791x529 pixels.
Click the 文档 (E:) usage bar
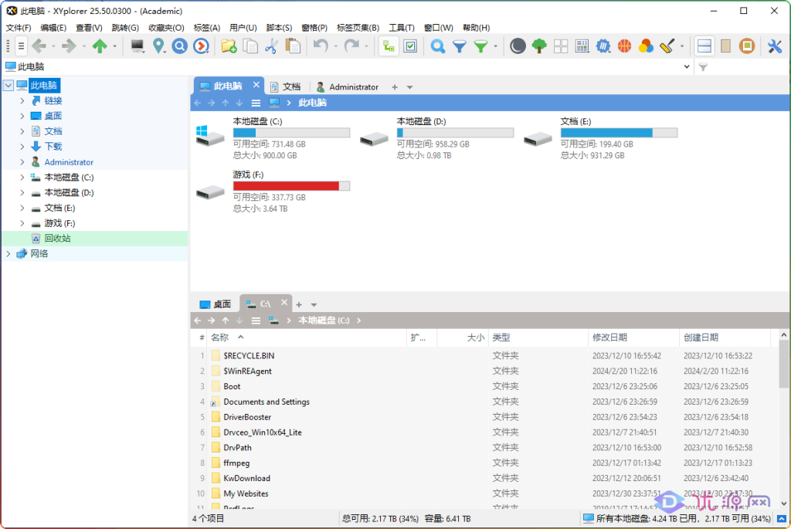[619, 133]
